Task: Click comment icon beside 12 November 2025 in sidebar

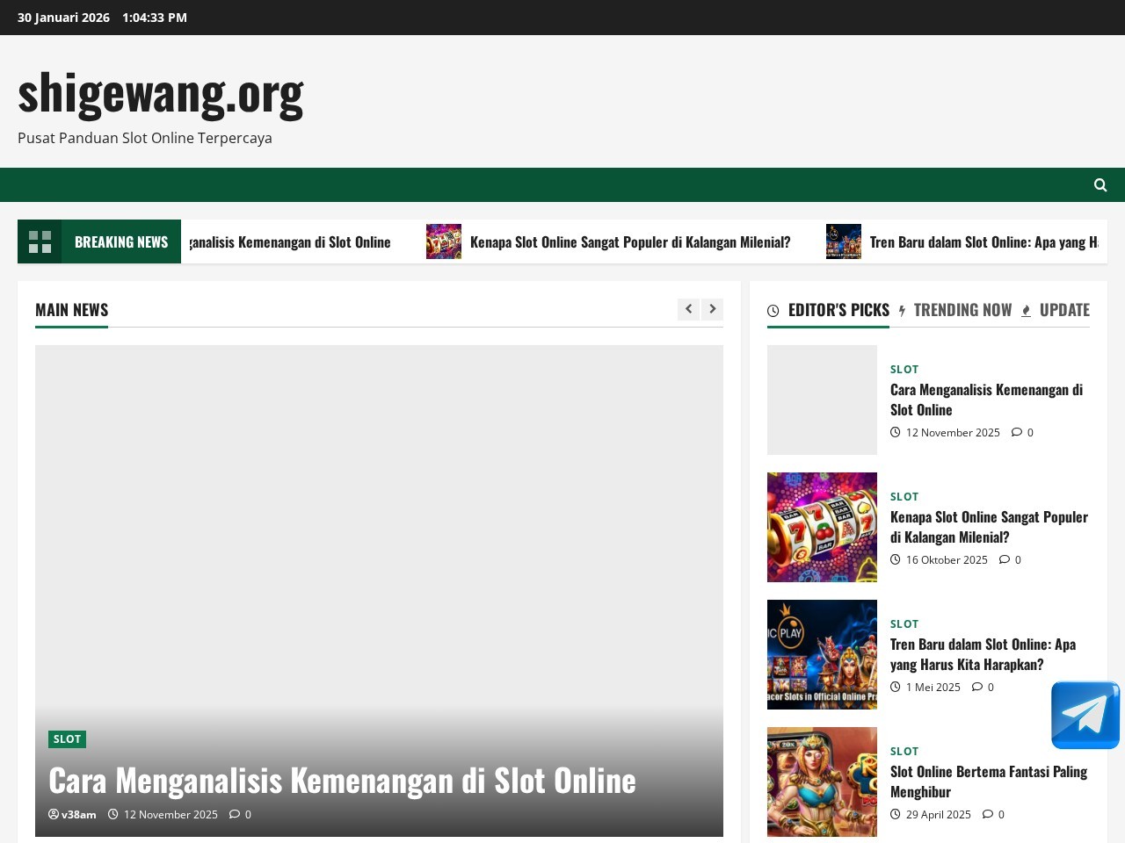Action: pyautogui.click(x=1017, y=432)
